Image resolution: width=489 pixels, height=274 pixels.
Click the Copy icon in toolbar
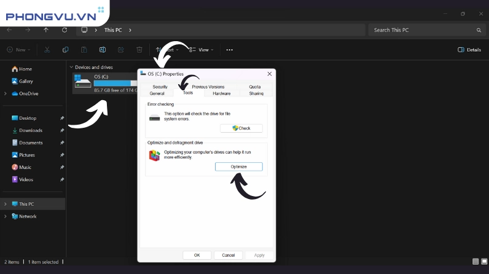(65, 50)
